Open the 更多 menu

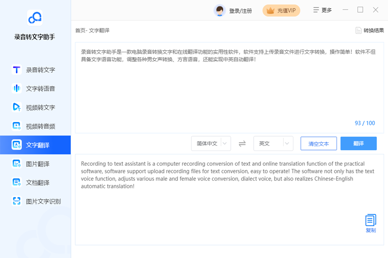click(x=323, y=10)
